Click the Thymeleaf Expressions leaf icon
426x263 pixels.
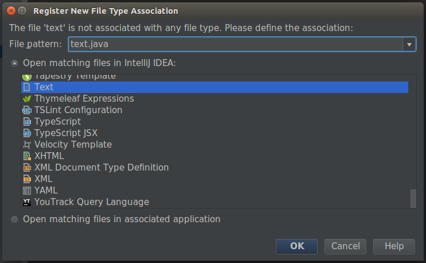click(x=26, y=99)
